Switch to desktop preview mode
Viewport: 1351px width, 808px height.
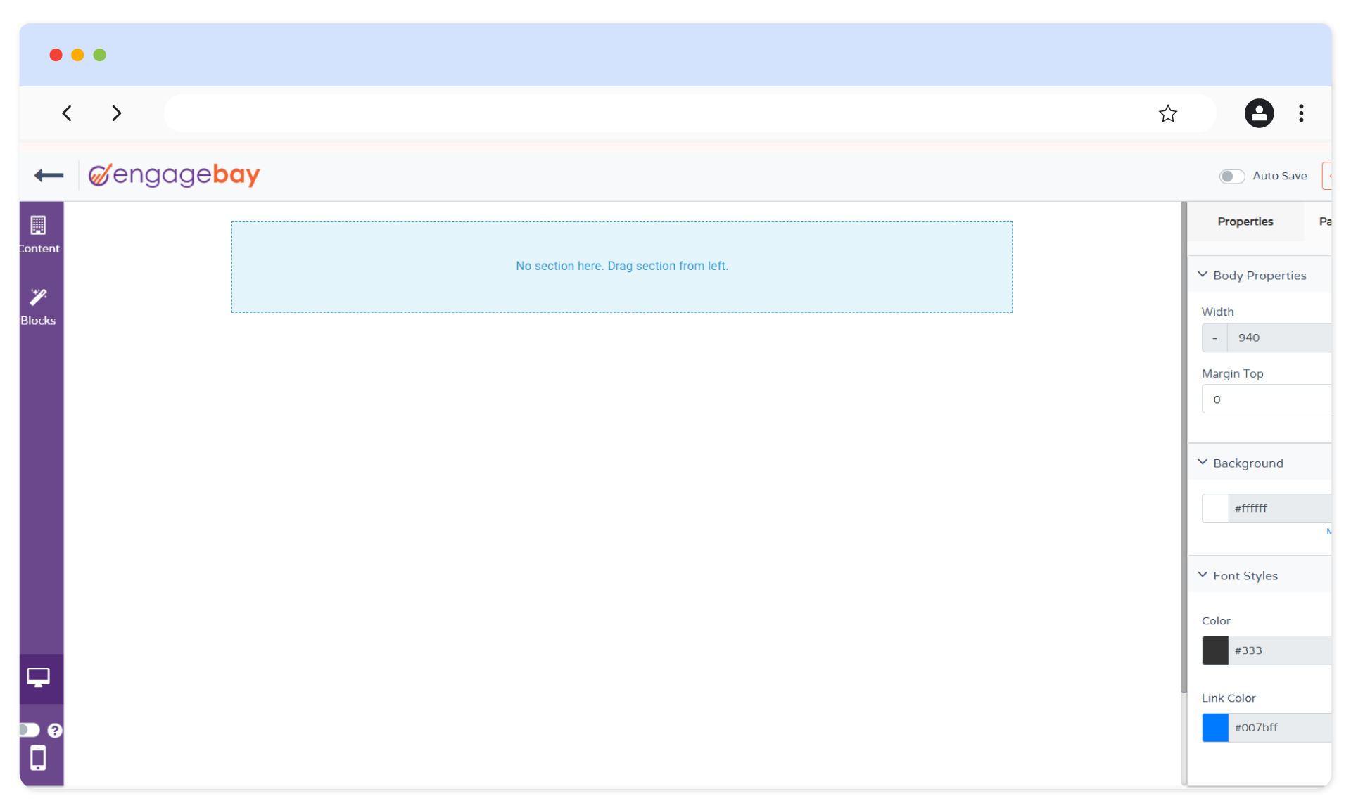click(39, 677)
